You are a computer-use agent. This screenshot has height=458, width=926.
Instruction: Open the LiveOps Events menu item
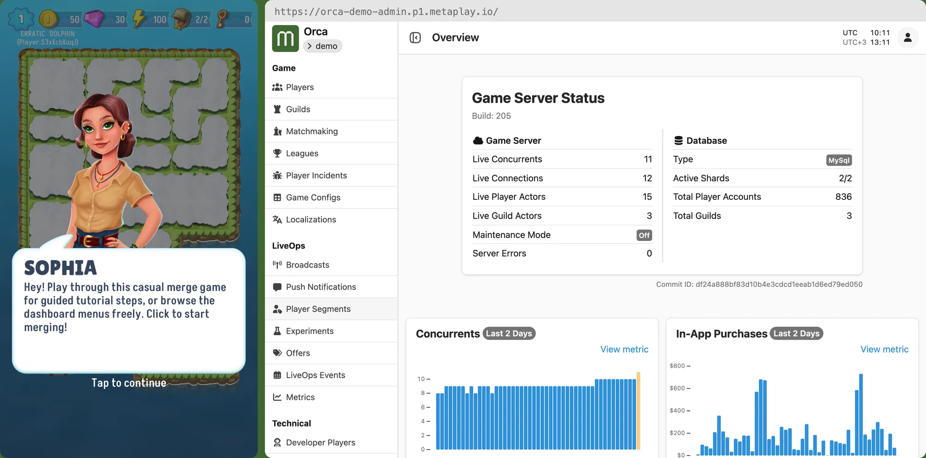(x=331, y=375)
